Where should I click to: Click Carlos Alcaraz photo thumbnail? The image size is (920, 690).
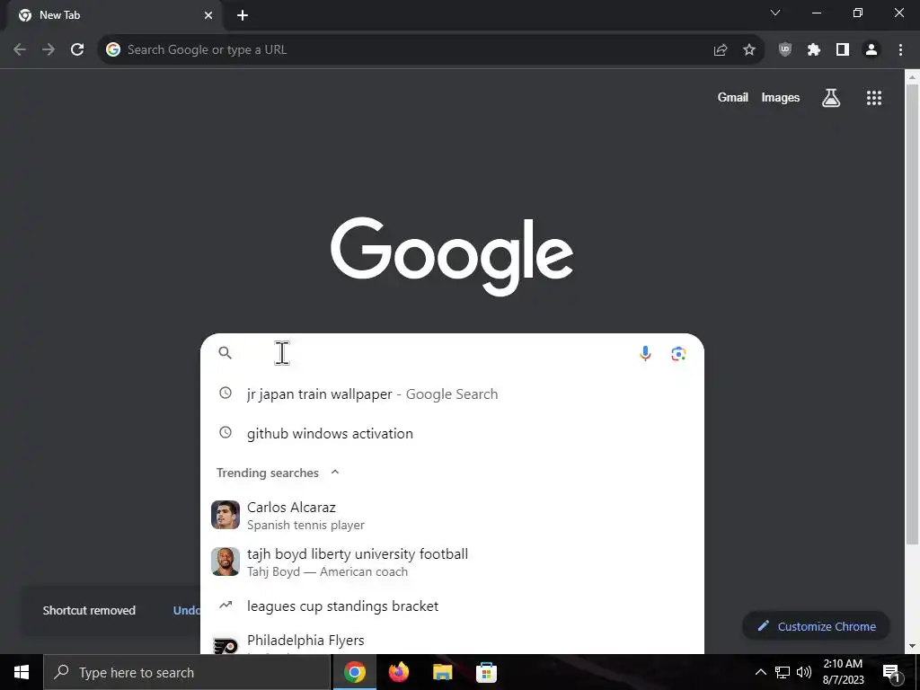tap(226, 515)
